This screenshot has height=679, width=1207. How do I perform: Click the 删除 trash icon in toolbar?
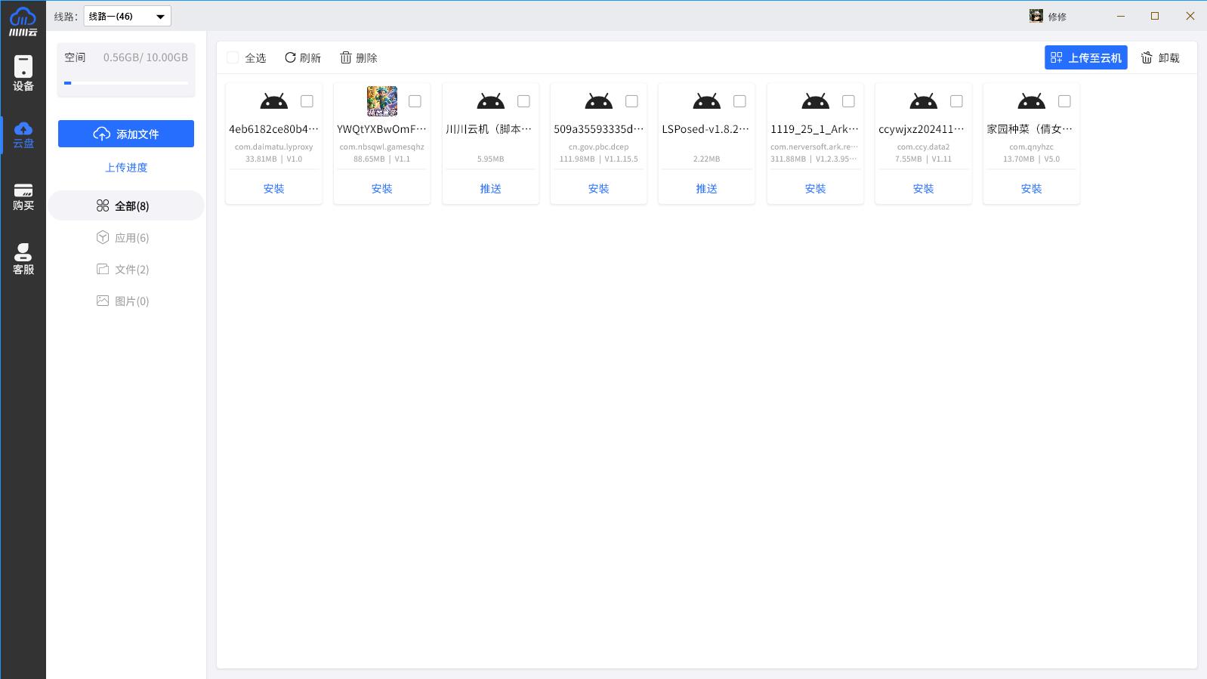[x=346, y=57]
